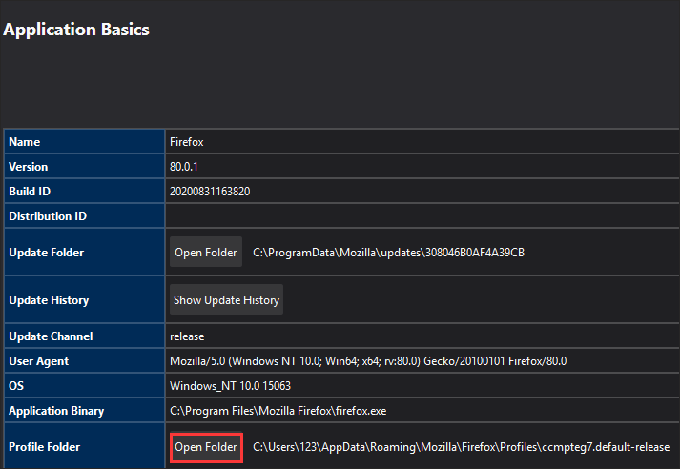
Task: Click the Distribution ID row label
Action: tap(48, 215)
